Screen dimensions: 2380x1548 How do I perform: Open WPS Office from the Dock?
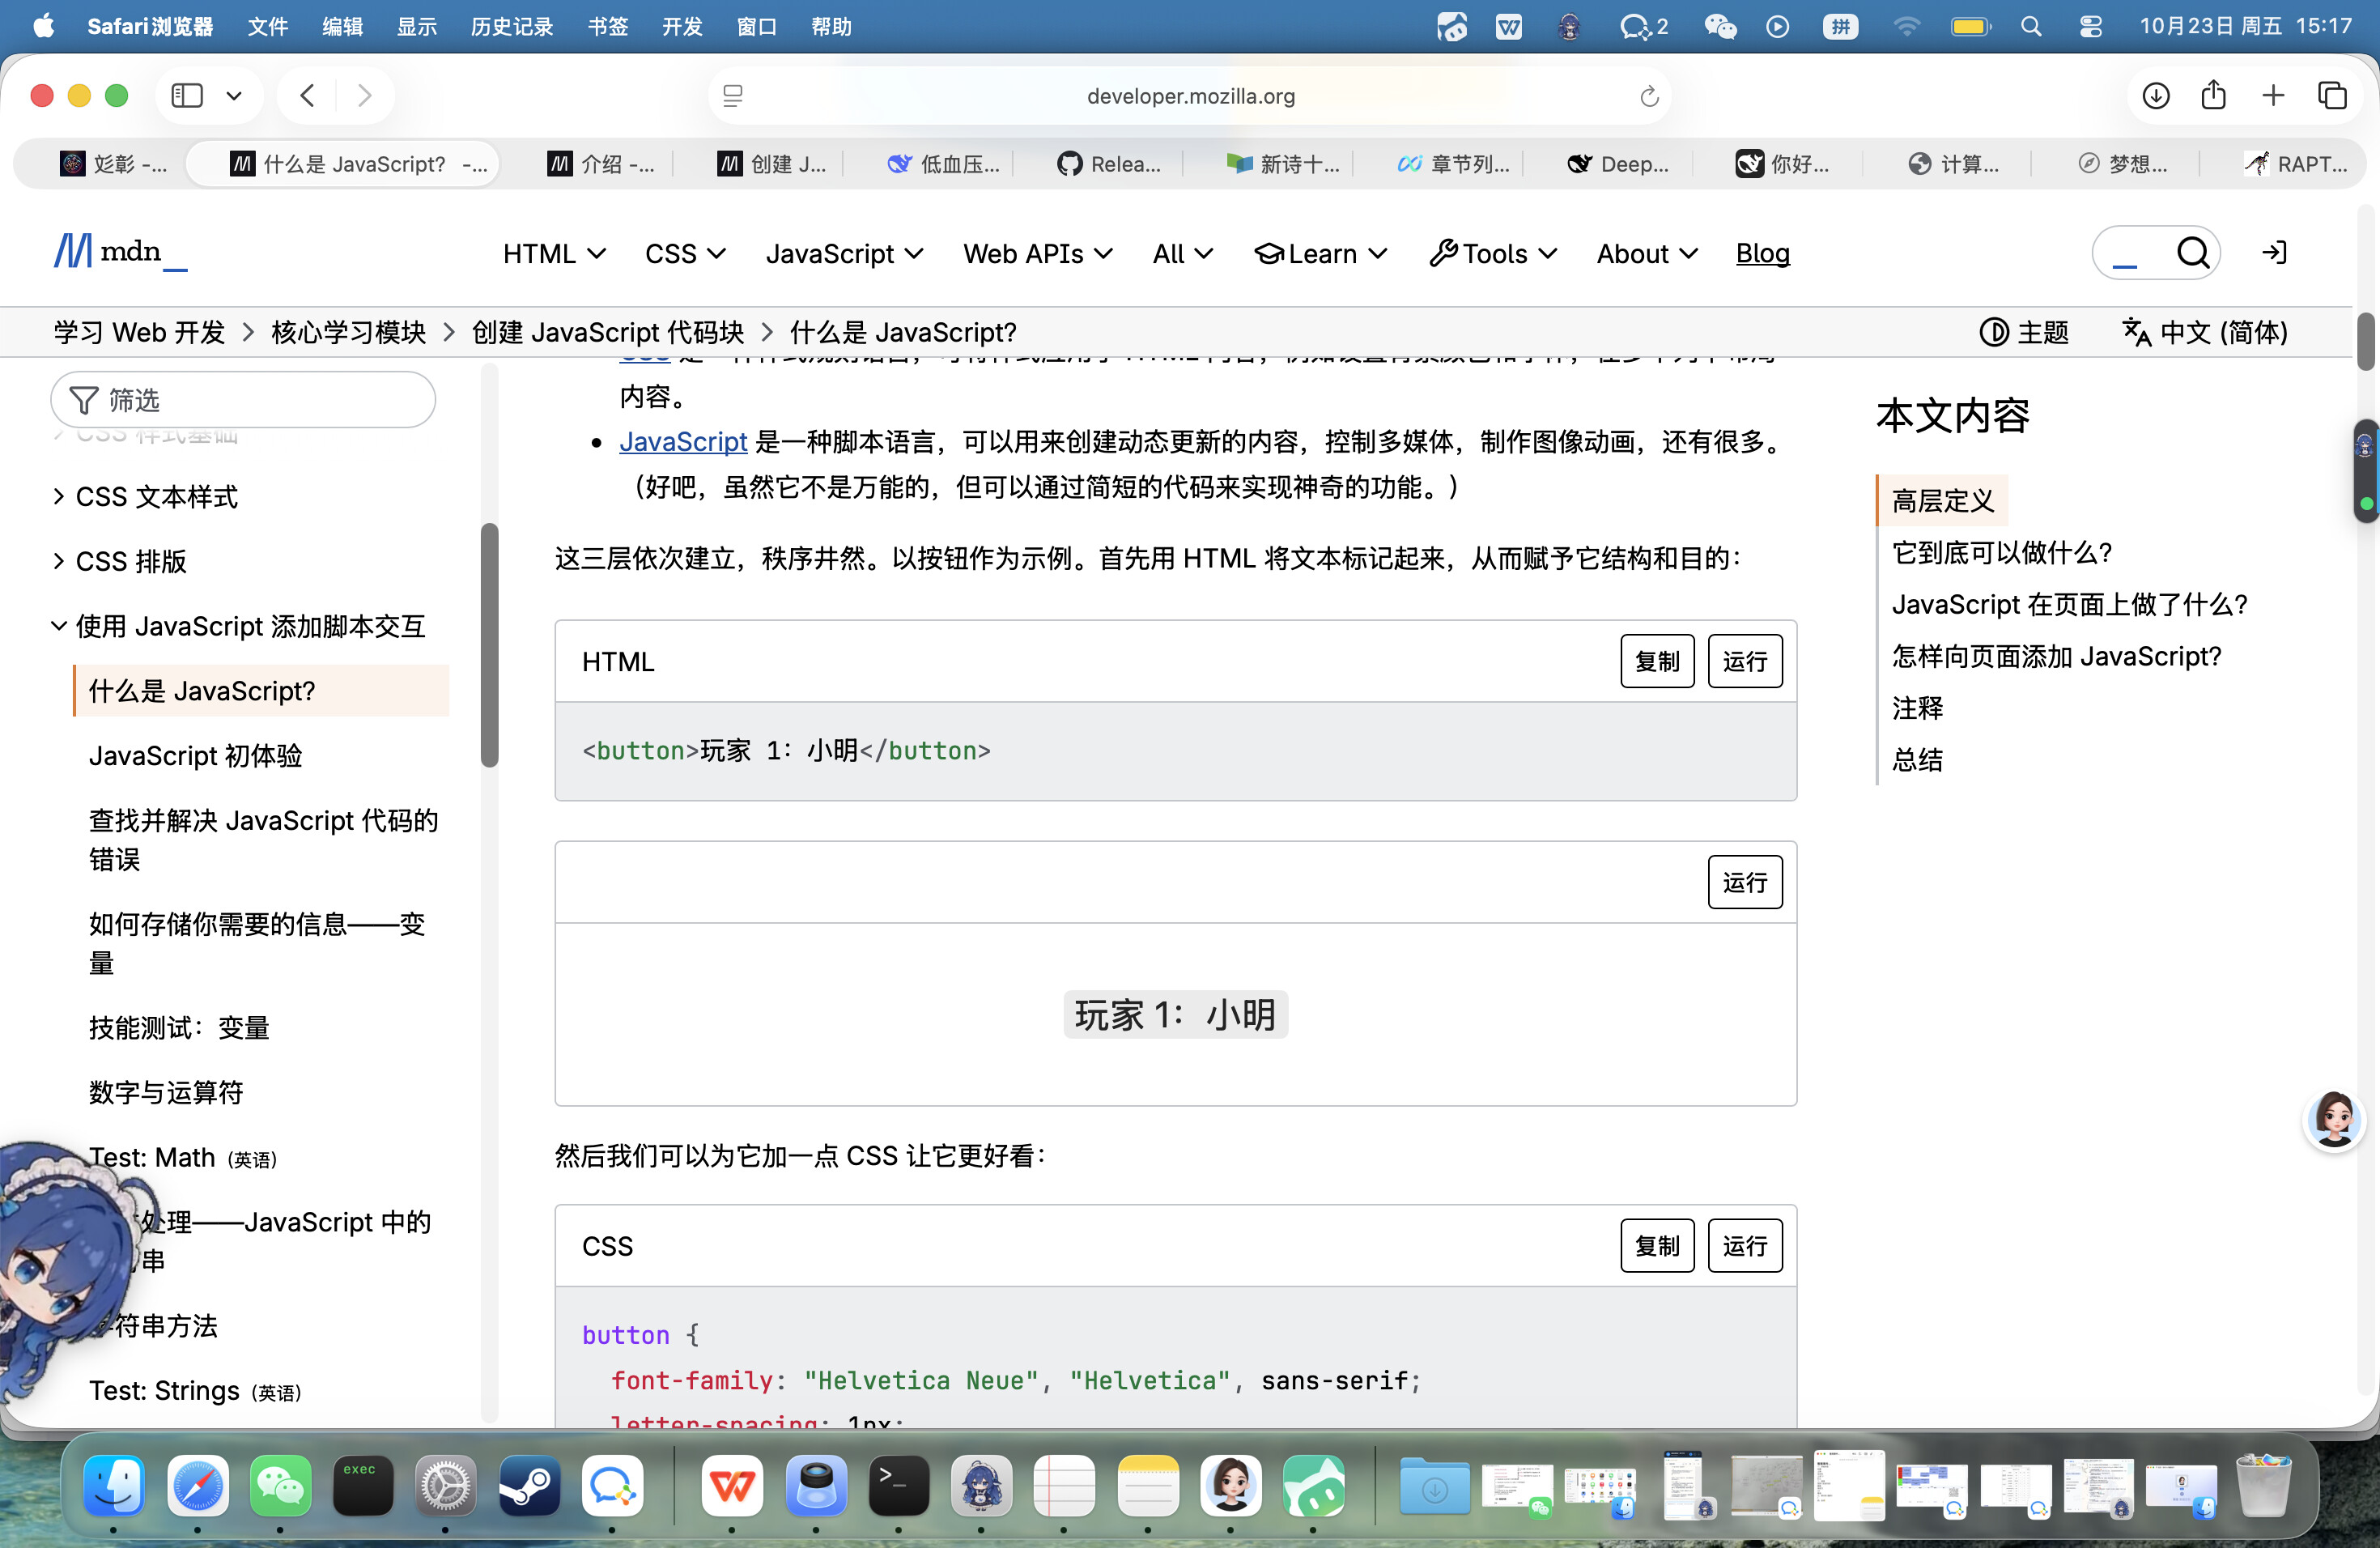click(732, 1486)
